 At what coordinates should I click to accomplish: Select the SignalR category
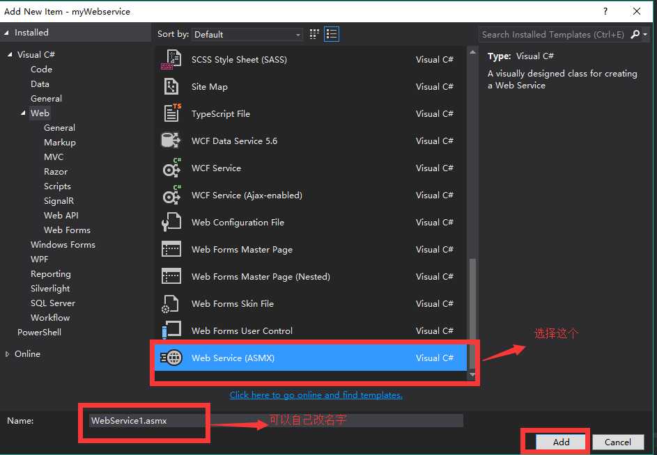click(59, 201)
